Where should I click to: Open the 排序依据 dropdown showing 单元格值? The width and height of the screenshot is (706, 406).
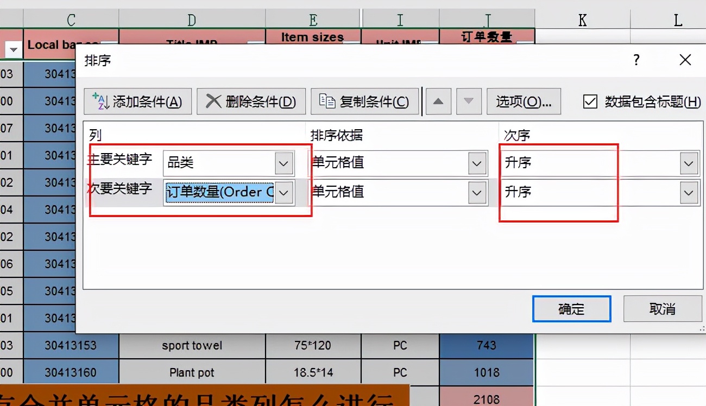477,162
